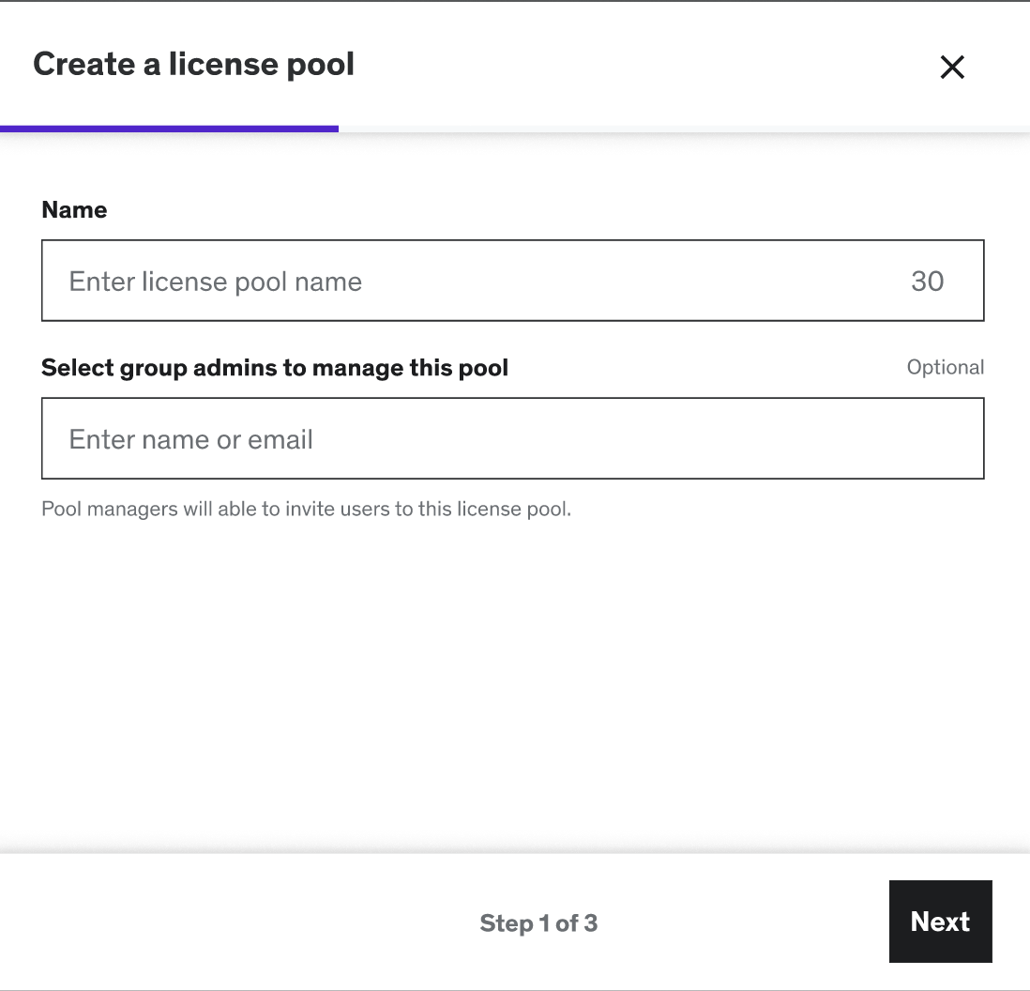1030x991 pixels.
Task: Click the "Step 1 of 3" indicator
Action: [x=538, y=923]
